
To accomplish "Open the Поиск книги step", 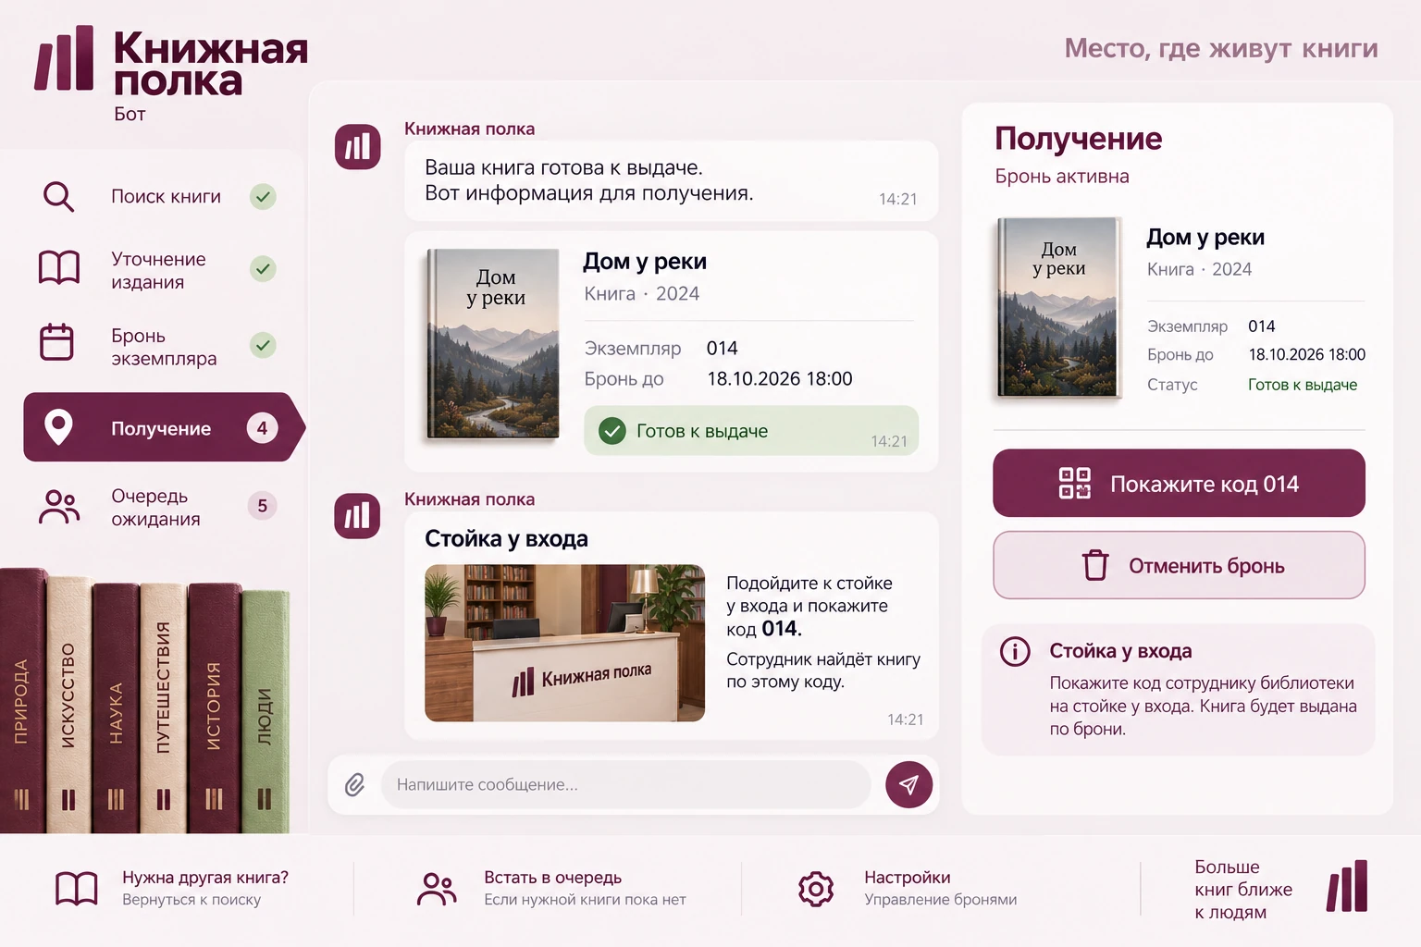I will (x=159, y=196).
